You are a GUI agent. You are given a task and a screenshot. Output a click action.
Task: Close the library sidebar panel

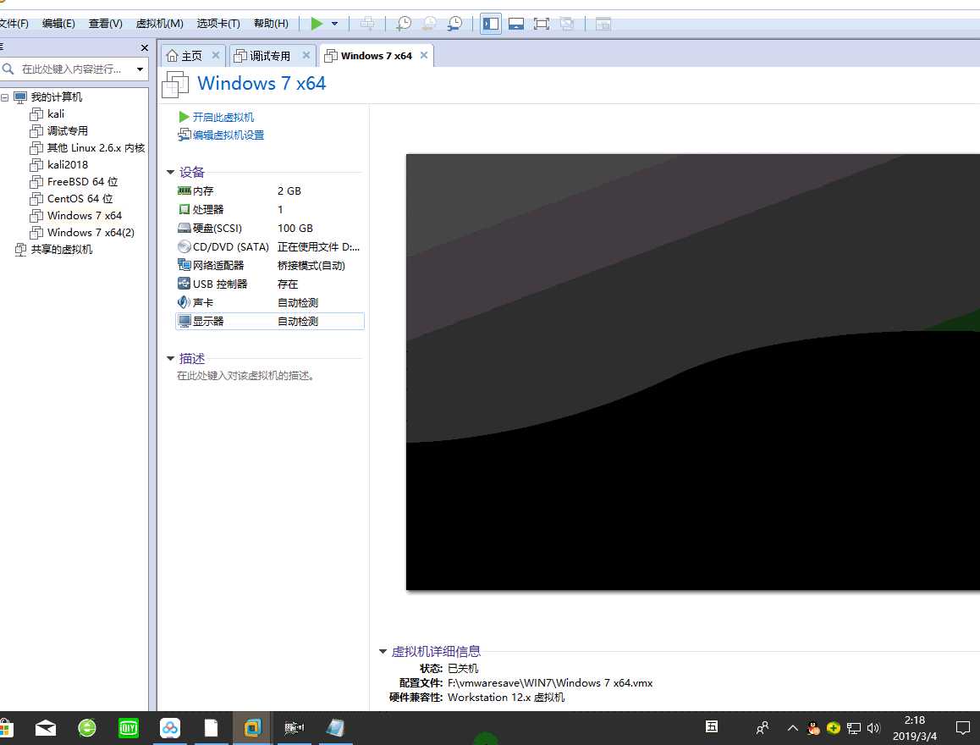click(145, 47)
